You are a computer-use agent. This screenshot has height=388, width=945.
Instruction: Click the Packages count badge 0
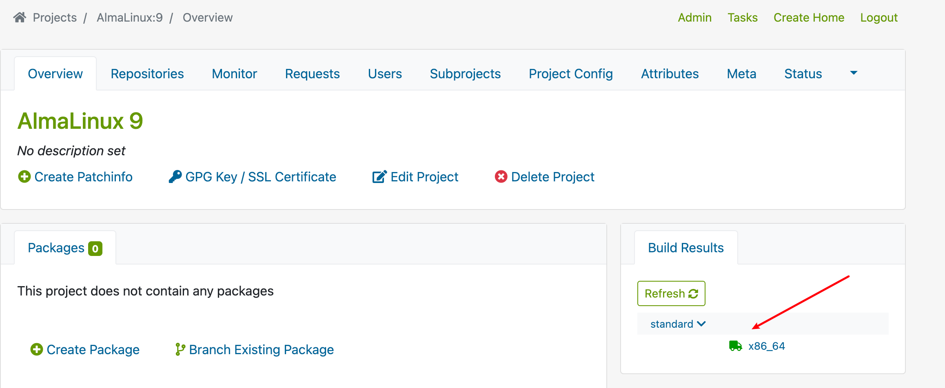[x=95, y=249]
